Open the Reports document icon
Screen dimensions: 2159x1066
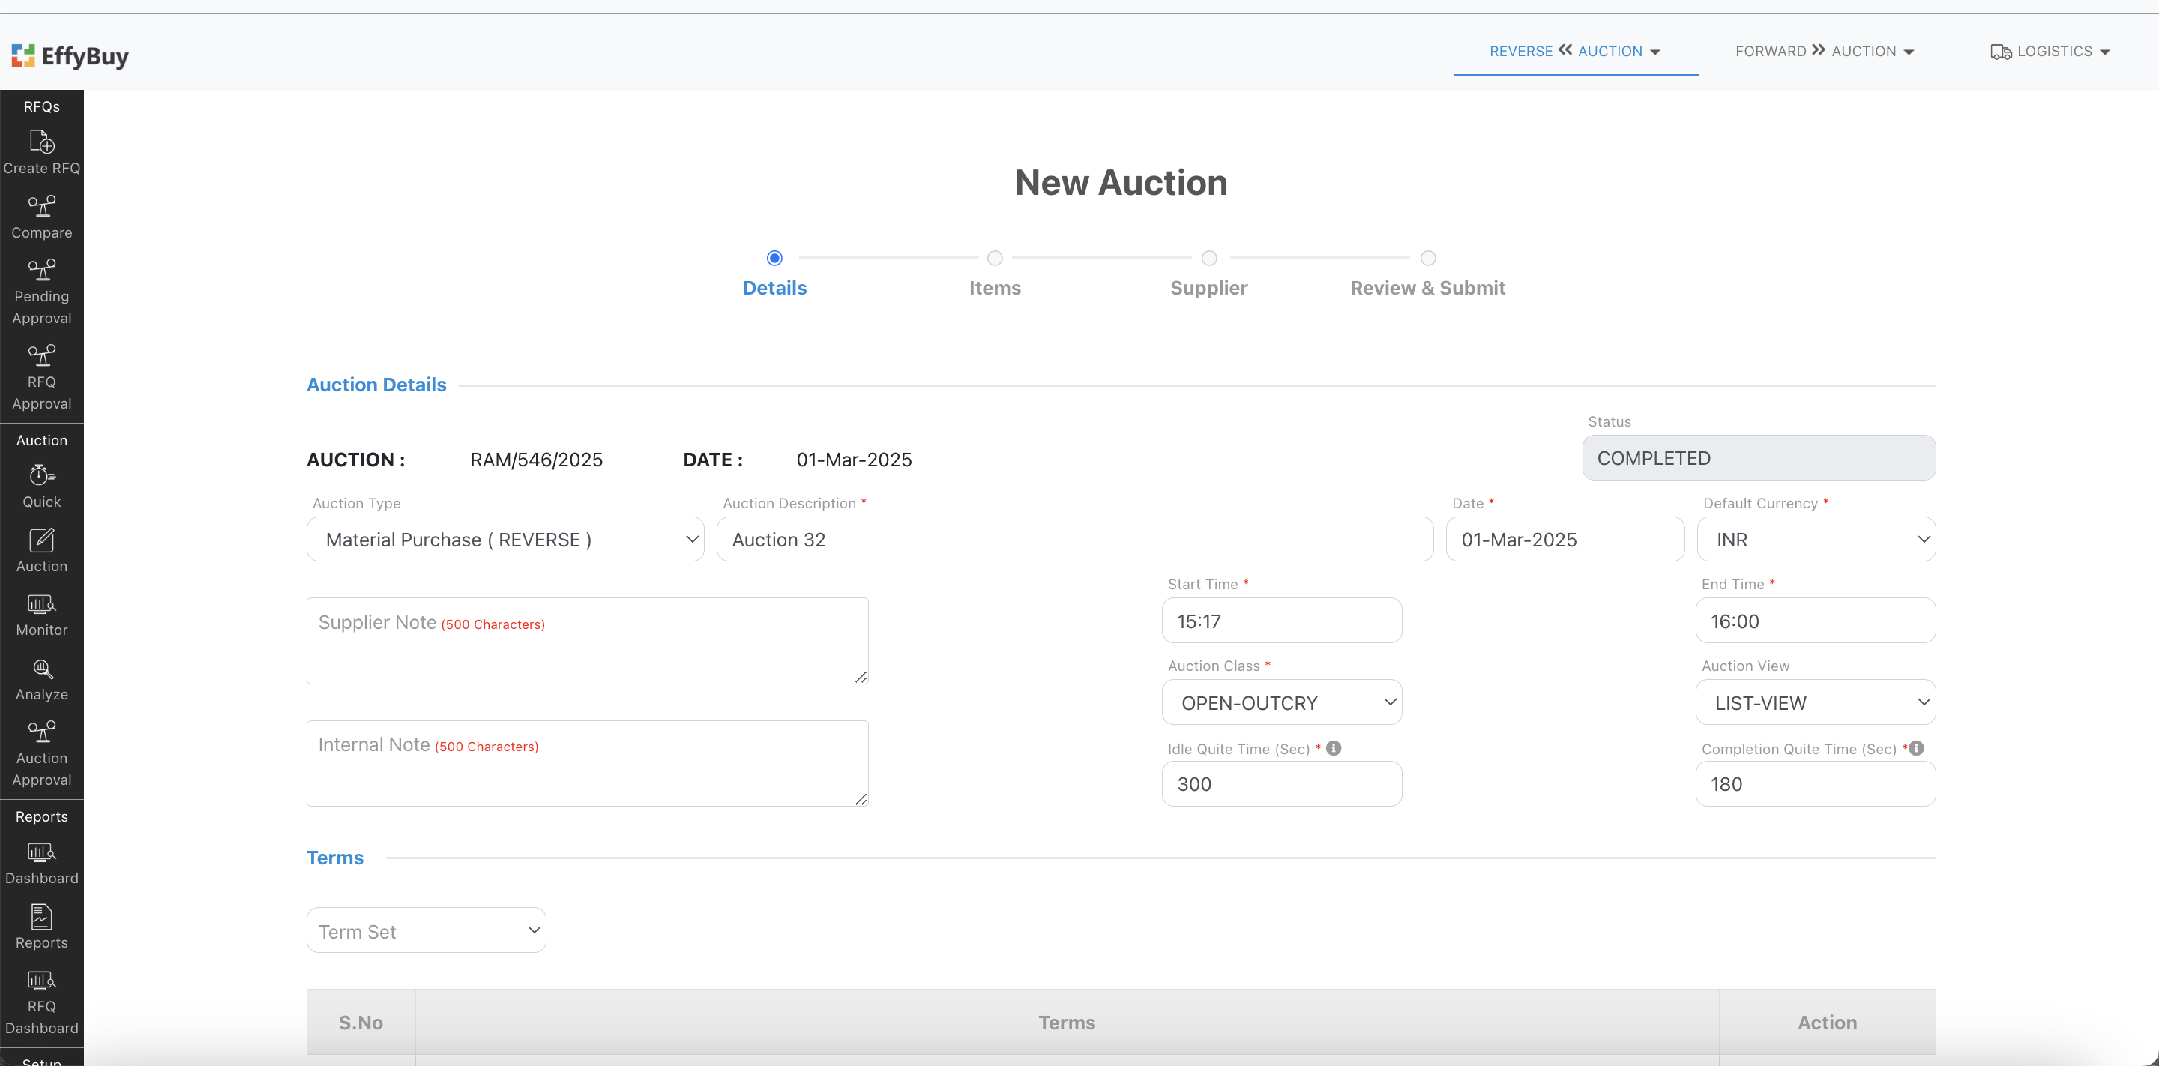(x=42, y=917)
